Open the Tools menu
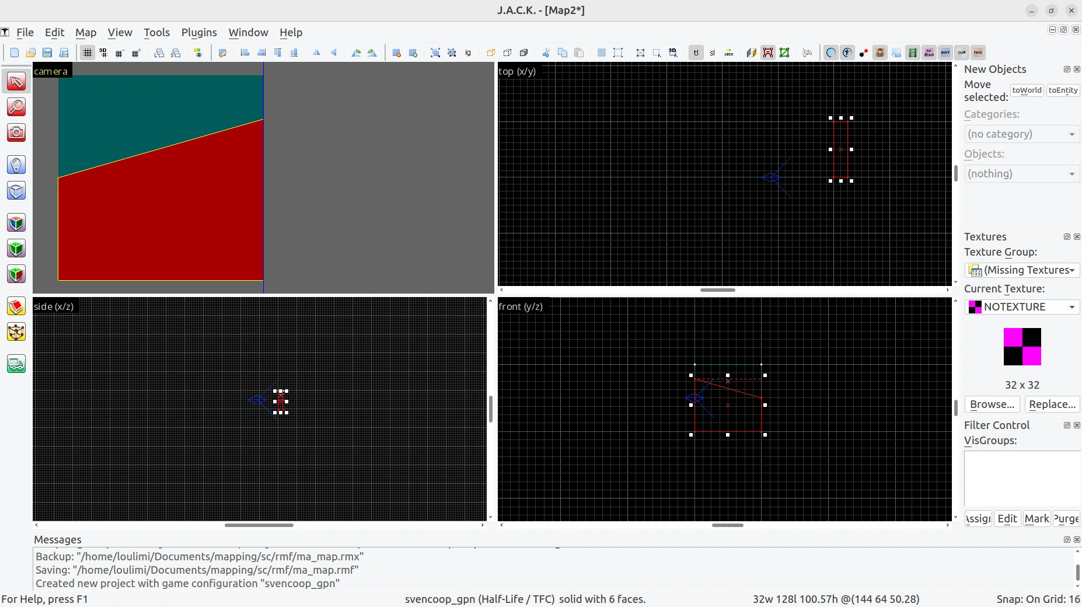 pos(156,33)
